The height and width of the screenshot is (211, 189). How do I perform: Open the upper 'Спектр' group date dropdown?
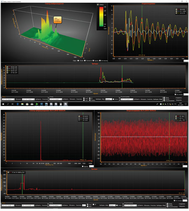pyautogui.click(x=56, y=99)
